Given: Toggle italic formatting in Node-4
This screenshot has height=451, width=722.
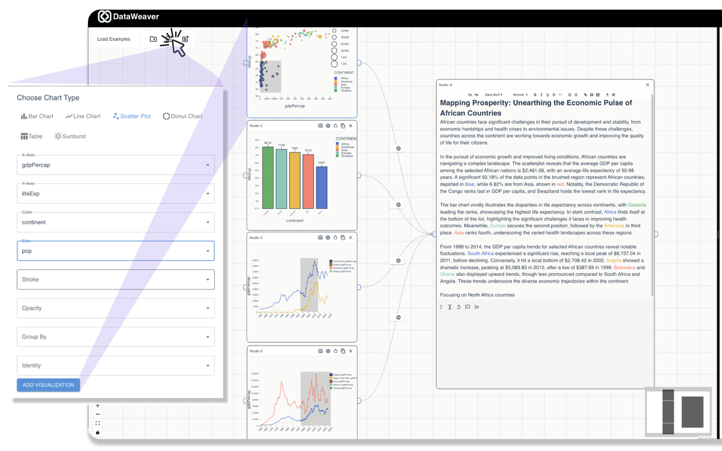Looking at the screenshot, I should [x=541, y=95].
